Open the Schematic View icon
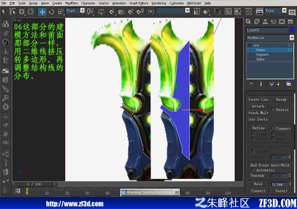 [238, 12]
